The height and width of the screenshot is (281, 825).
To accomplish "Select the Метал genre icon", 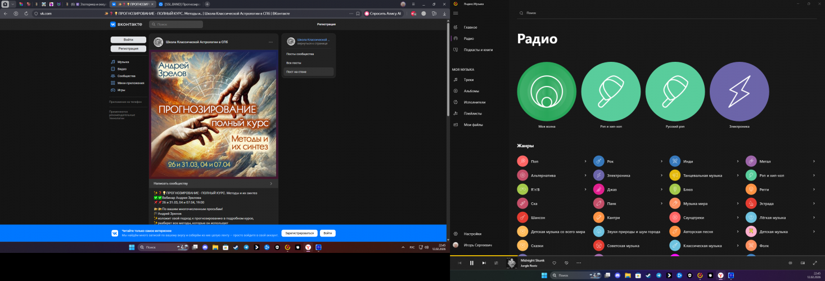I will pyautogui.click(x=751, y=161).
